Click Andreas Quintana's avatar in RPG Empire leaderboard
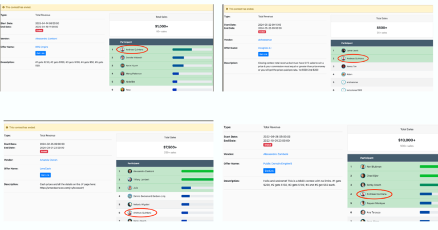The height and width of the screenshot is (230, 438). click(122, 50)
